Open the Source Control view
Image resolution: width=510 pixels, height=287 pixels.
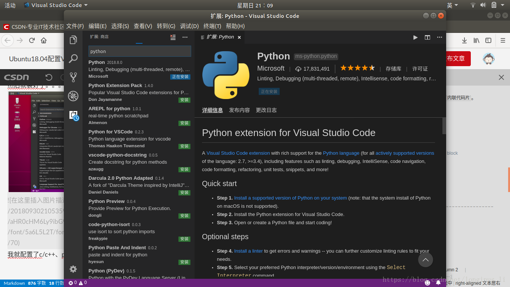[x=73, y=77]
